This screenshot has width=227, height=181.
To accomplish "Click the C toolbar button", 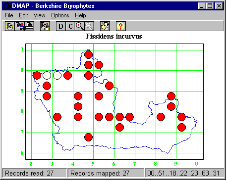I will (70, 26).
